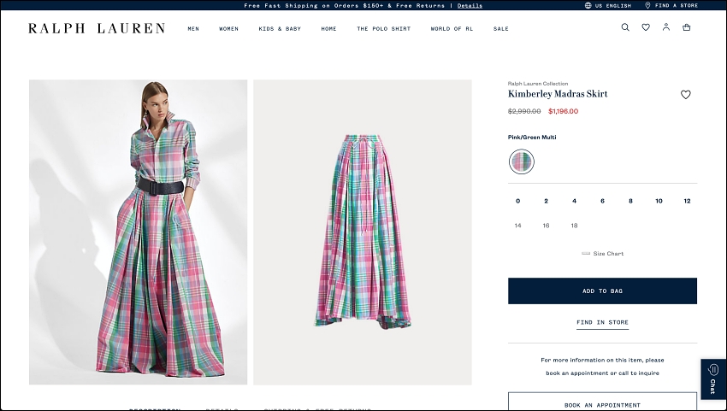
Task: Open the Kids & Baby menu
Action: tap(280, 29)
